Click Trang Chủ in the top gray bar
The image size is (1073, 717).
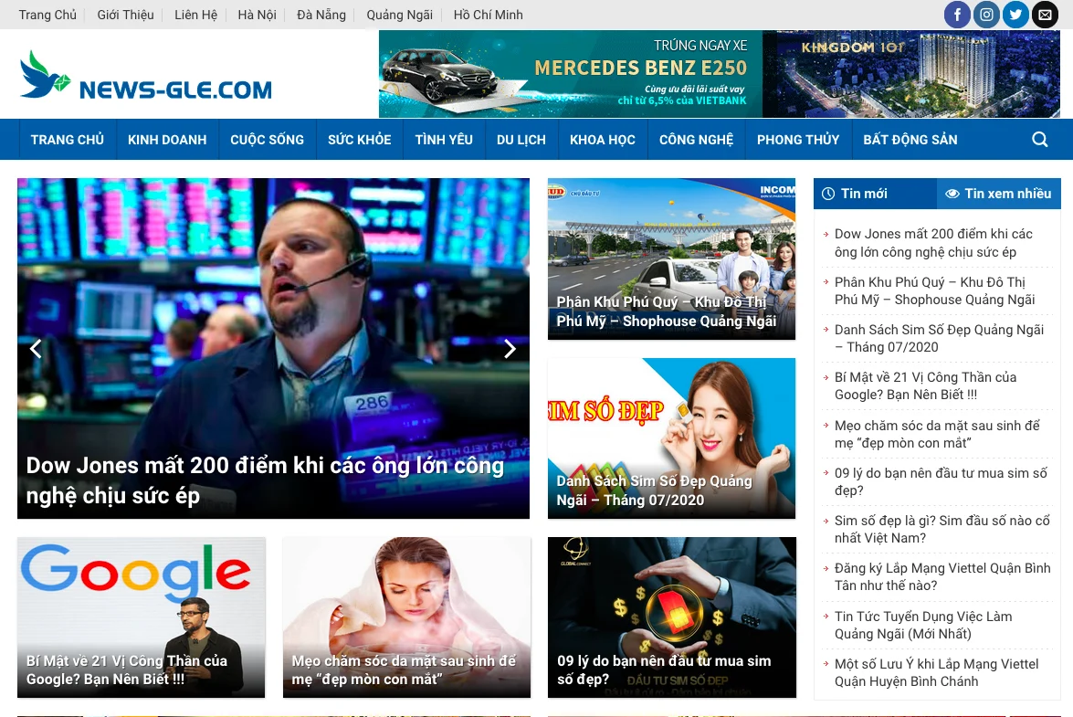(x=47, y=15)
